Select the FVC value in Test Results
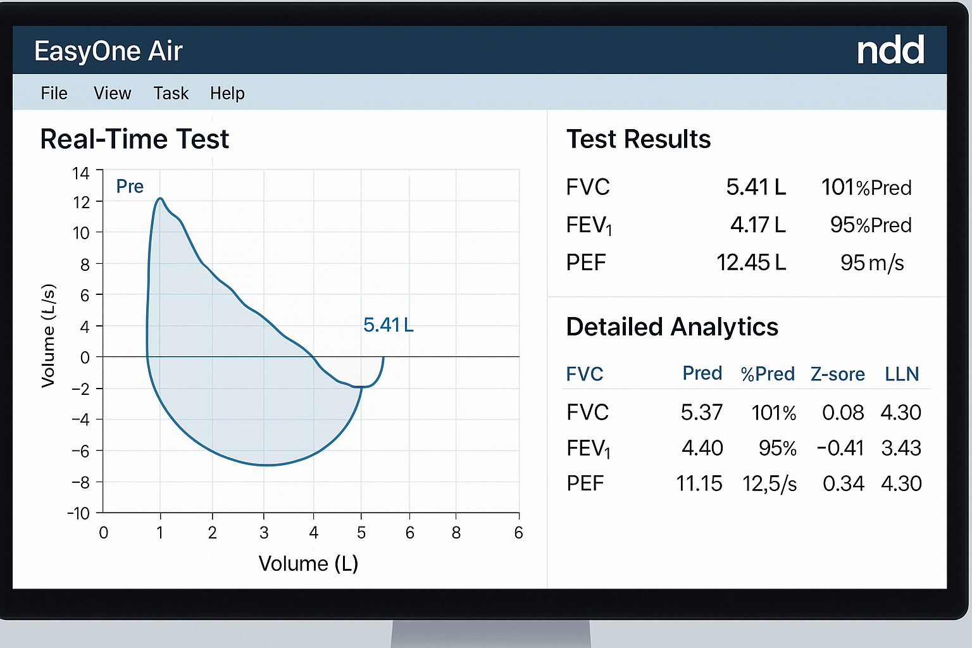The width and height of the screenshot is (972, 648). [x=757, y=187]
